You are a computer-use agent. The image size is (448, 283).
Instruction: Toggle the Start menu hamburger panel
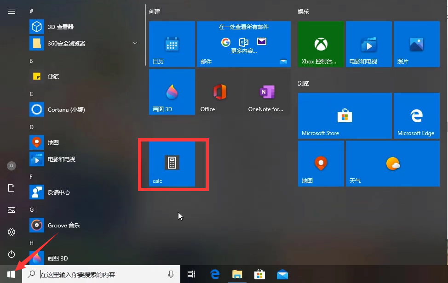(11, 11)
